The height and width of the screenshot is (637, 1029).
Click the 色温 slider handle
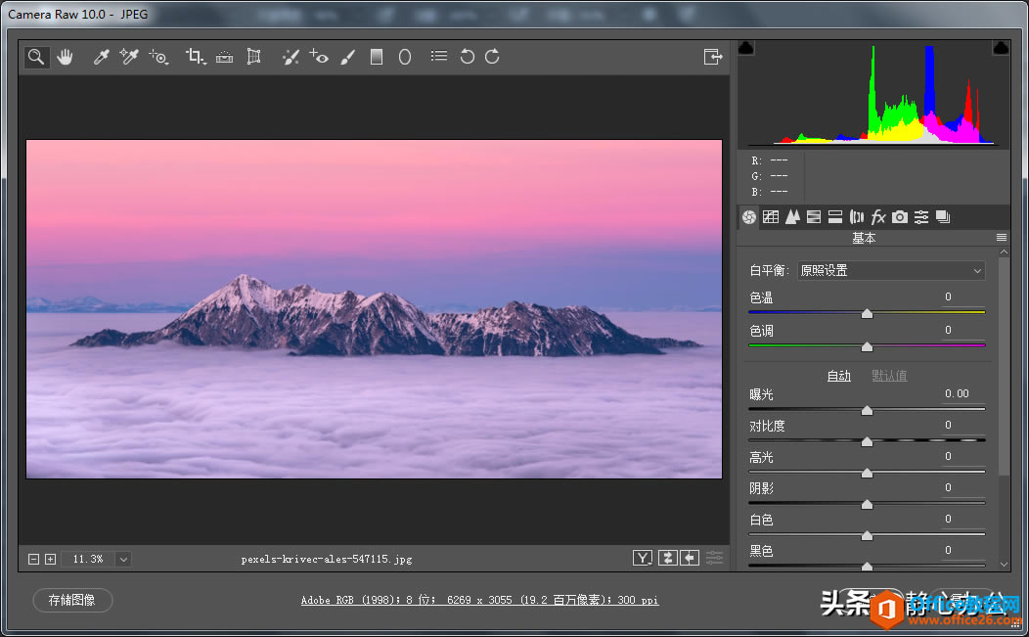coord(867,314)
